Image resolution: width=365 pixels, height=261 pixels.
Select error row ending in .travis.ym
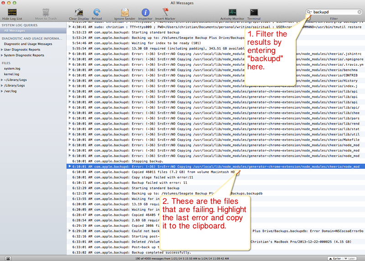[x=215, y=64]
